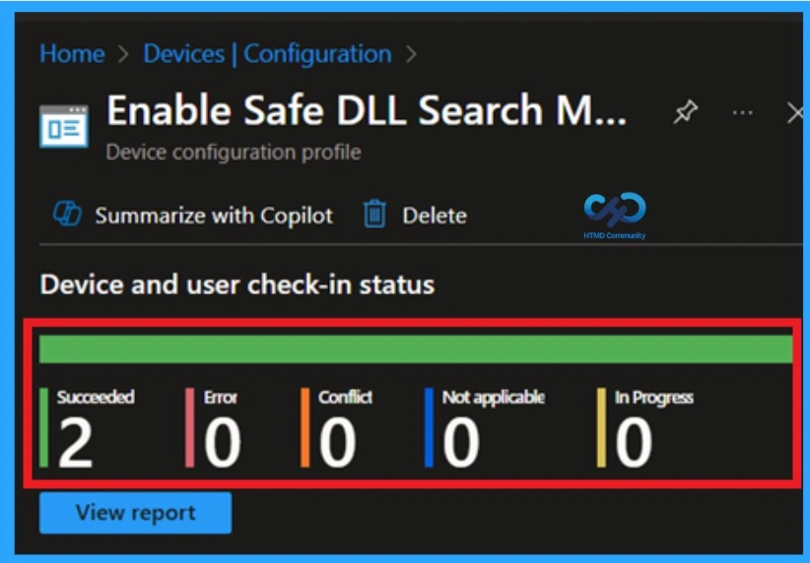Select the Succeeded count of 2
The height and width of the screenshot is (563, 810).
(x=76, y=443)
